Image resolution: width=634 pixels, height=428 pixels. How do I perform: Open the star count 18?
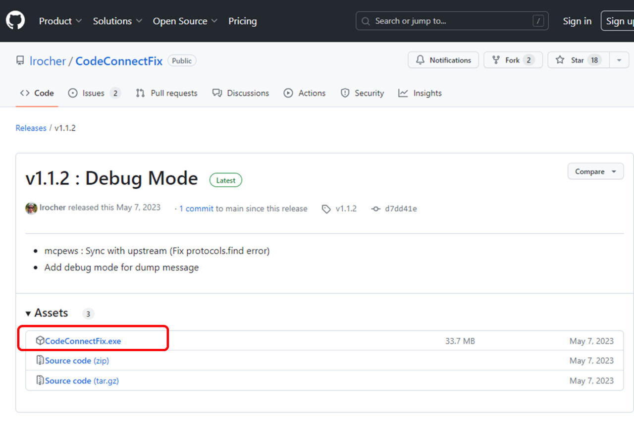point(594,60)
